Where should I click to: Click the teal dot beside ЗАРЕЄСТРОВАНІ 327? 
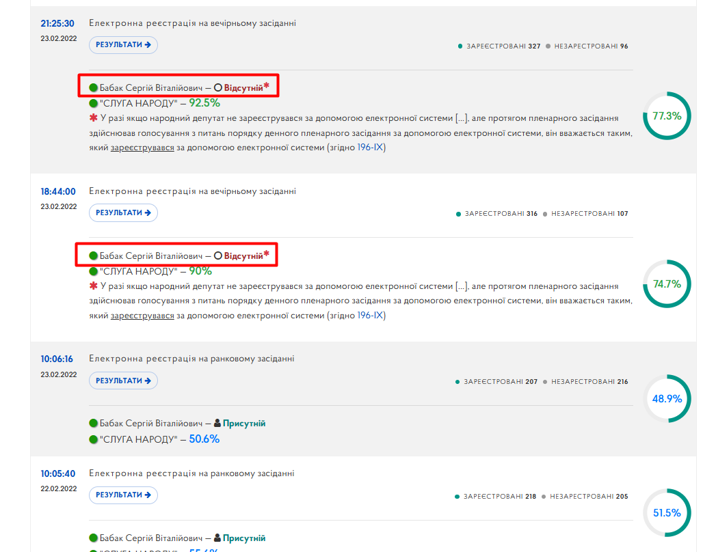[x=460, y=46]
